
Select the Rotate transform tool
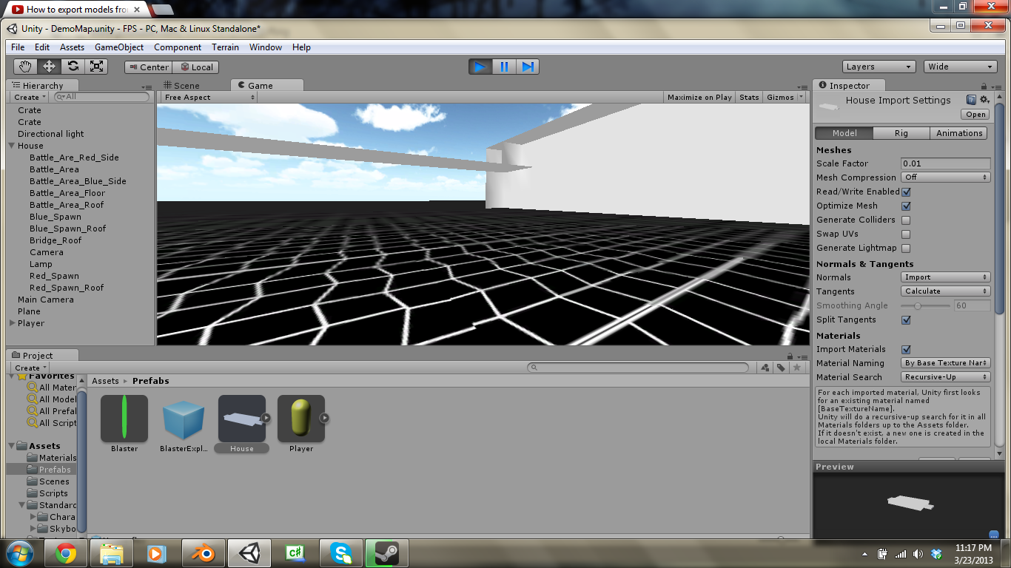pos(73,67)
